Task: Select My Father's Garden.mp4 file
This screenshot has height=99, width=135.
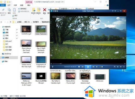Action: pyautogui.click(x=56, y=78)
